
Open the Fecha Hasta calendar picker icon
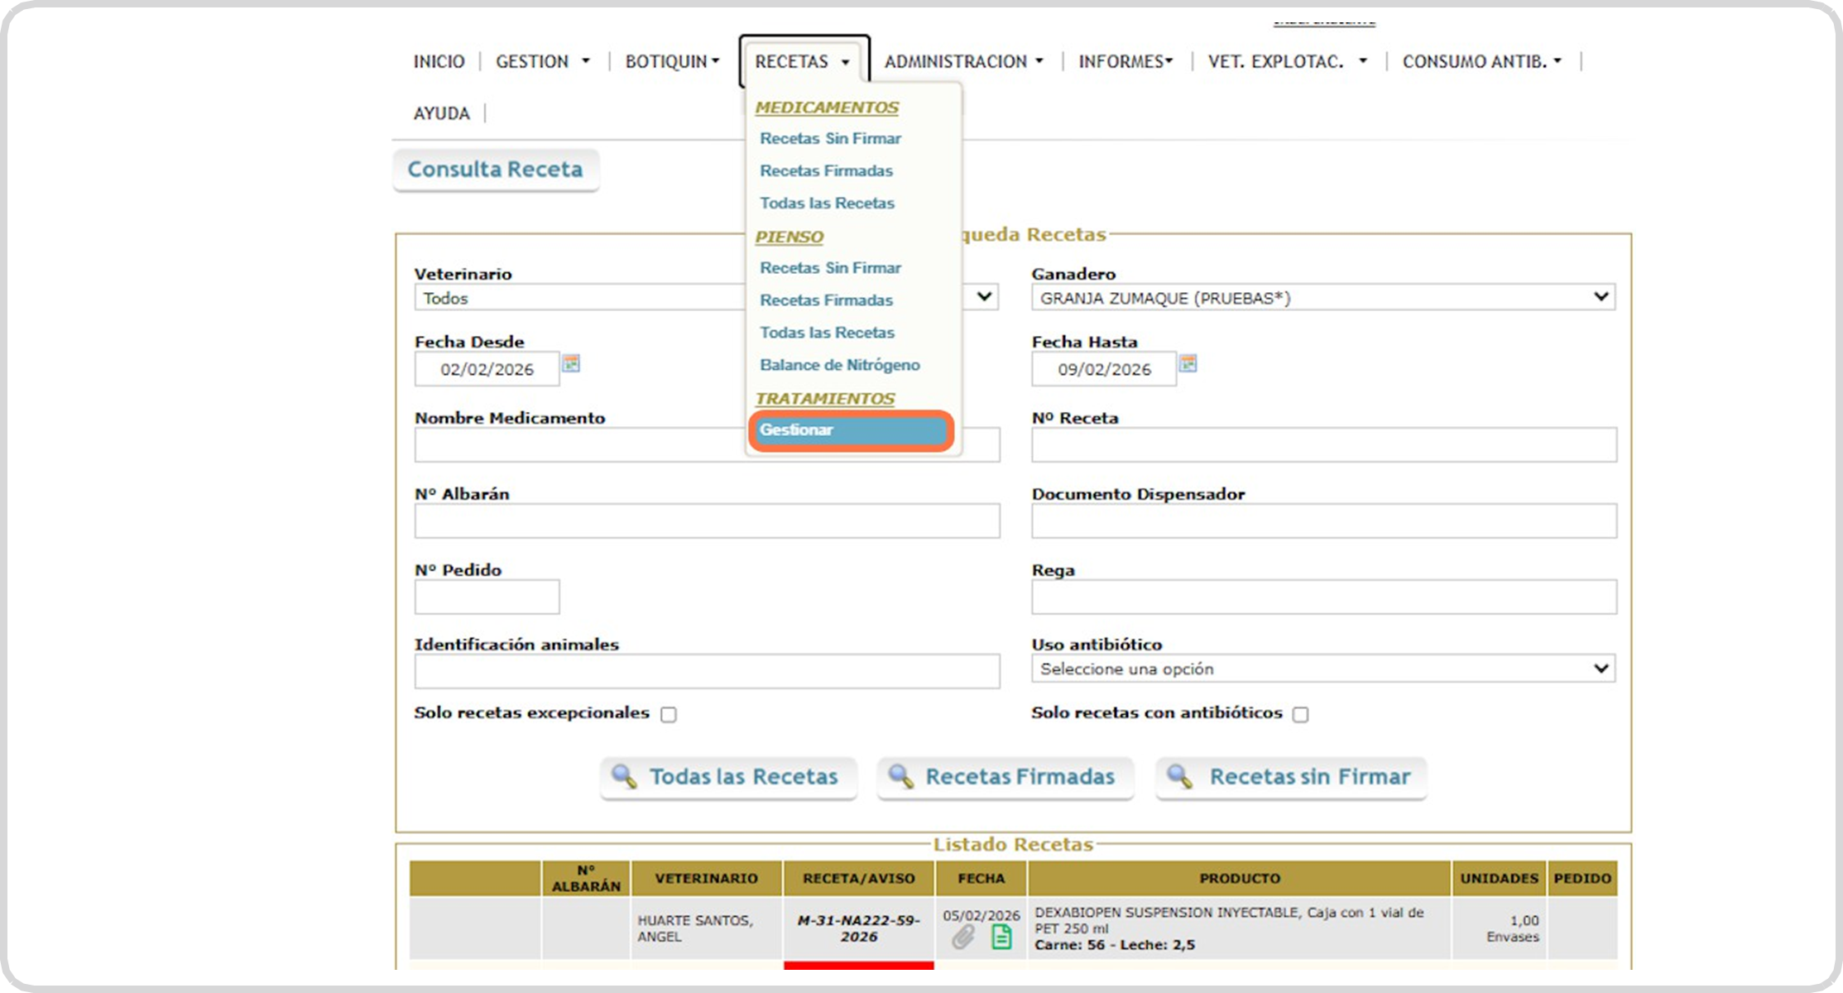[x=1188, y=363]
